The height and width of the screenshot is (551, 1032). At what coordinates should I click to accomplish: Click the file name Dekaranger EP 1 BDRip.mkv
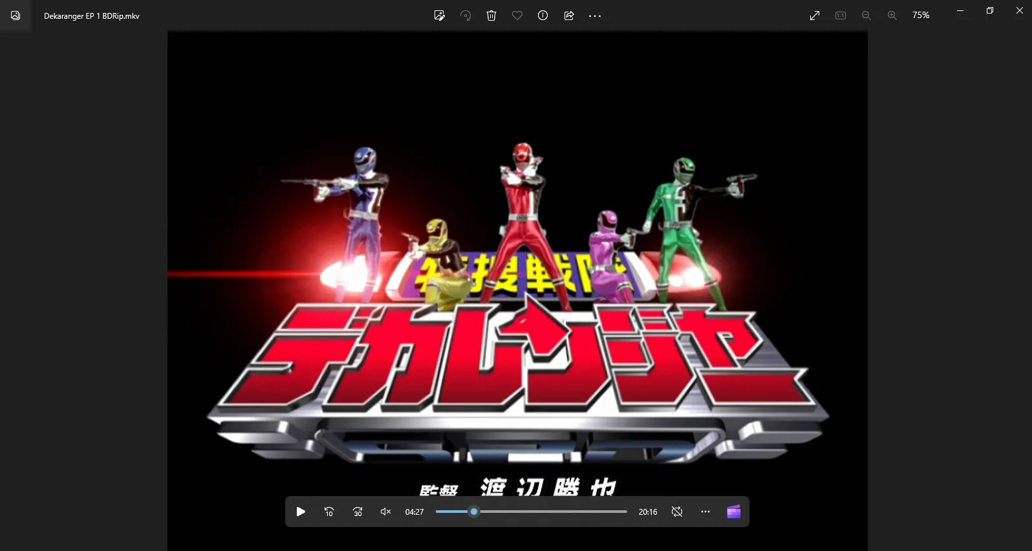coord(92,16)
